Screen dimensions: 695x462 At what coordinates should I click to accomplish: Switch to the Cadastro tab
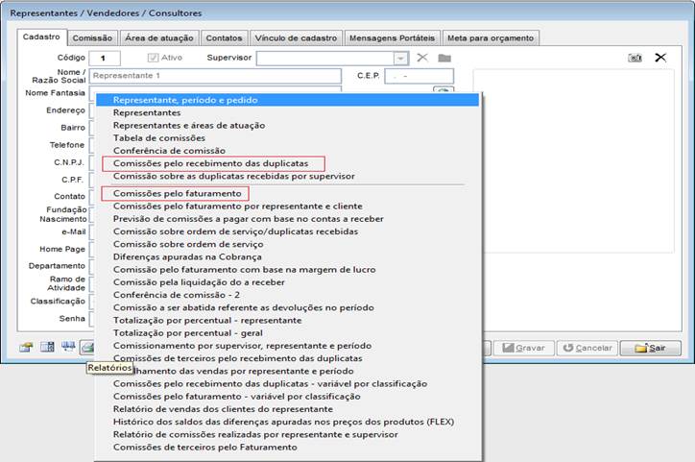point(41,37)
